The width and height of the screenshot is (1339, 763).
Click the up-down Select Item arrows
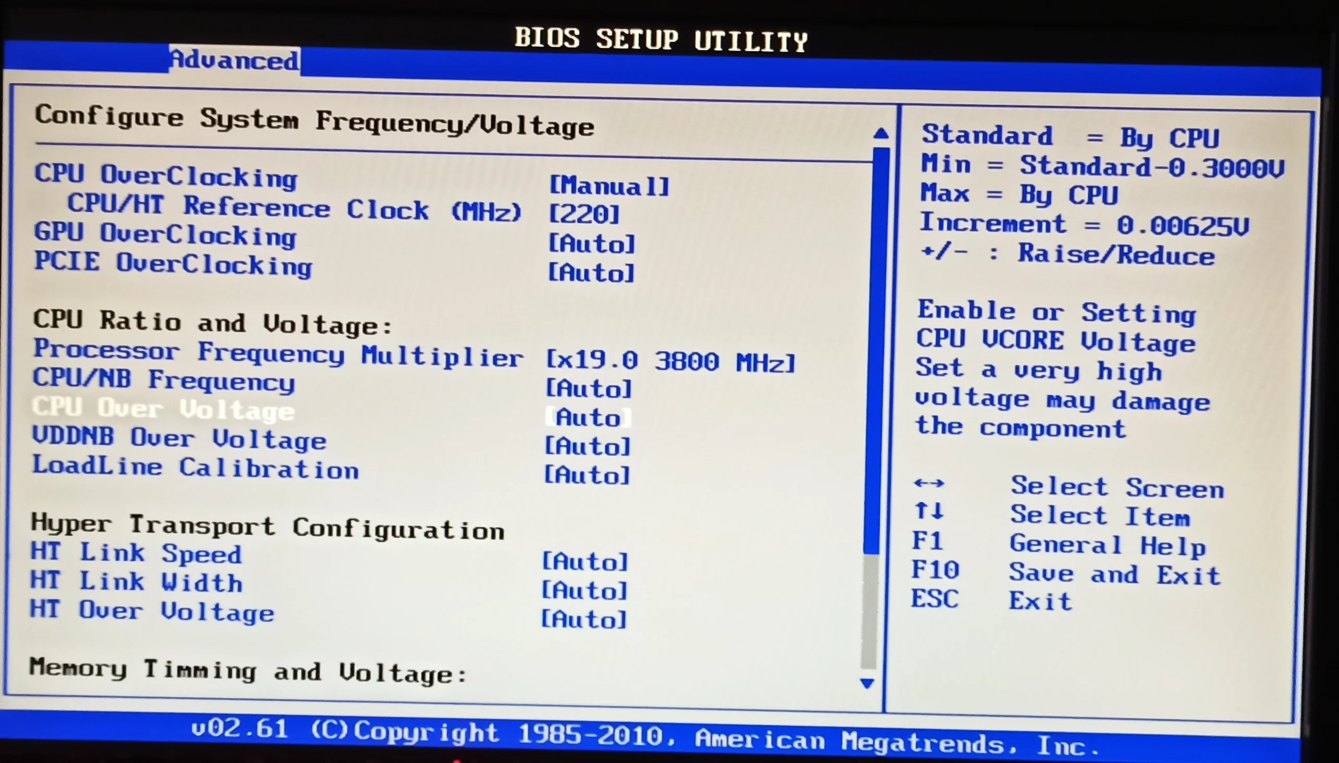pyautogui.click(x=929, y=510)
